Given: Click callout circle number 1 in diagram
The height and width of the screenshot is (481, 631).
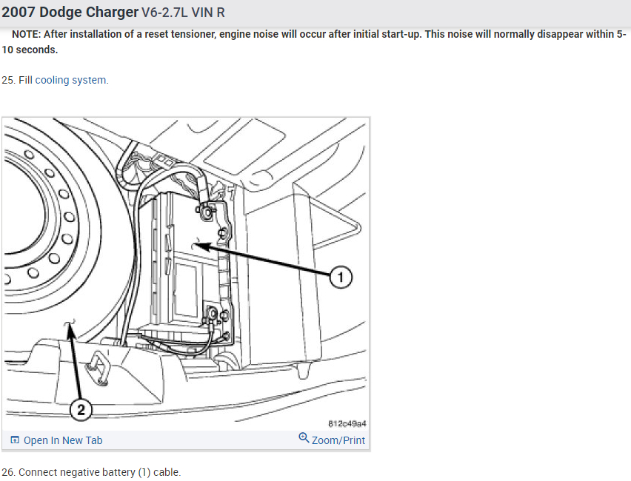Looking at the screenshot, I should 341,277.
